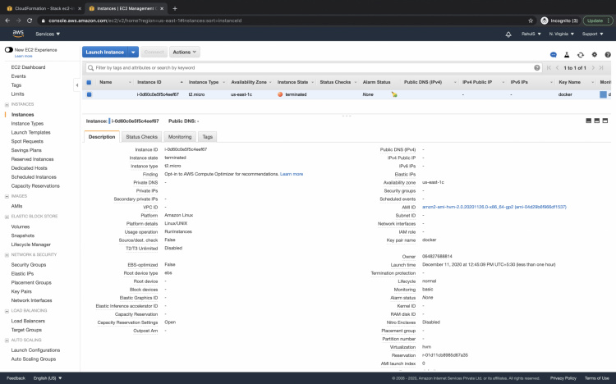
Task: Expand the Launch Instance dropdown arrow
Action: (x=131, y=52)
